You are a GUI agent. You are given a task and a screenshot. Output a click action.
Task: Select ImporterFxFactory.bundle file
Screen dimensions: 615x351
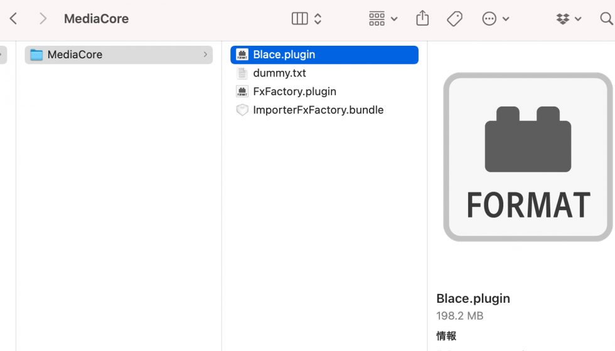[x=324, y=110]
